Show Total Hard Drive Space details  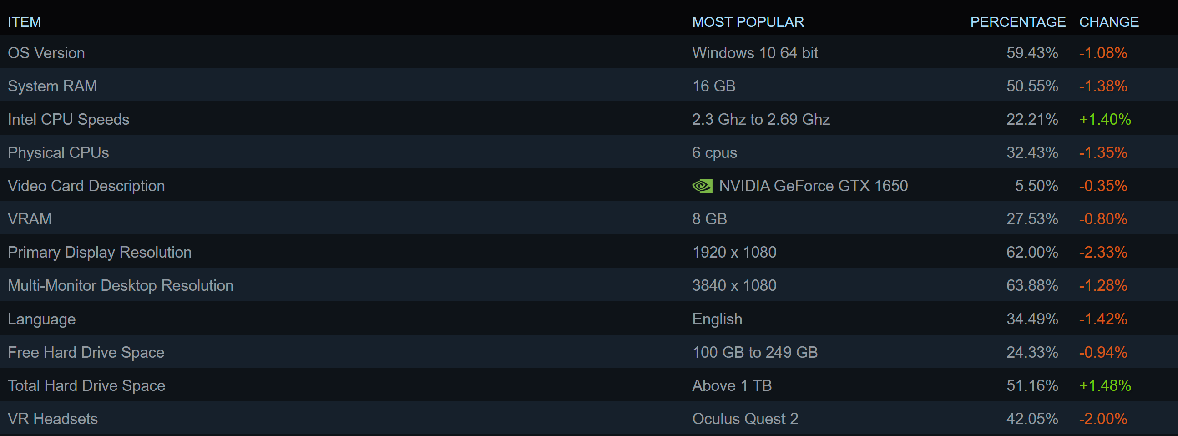(86, 385)
